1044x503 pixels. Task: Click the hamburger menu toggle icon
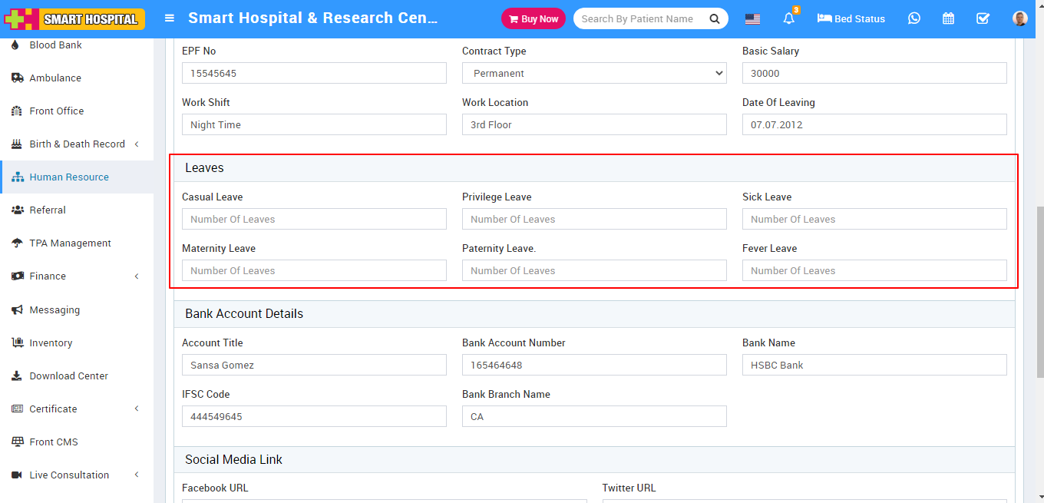coord(170,18)
